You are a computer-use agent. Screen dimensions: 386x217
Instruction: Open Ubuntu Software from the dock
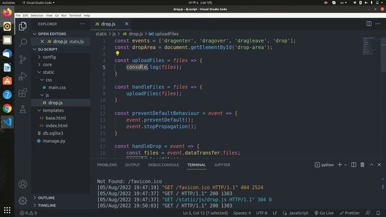(7, 81)
